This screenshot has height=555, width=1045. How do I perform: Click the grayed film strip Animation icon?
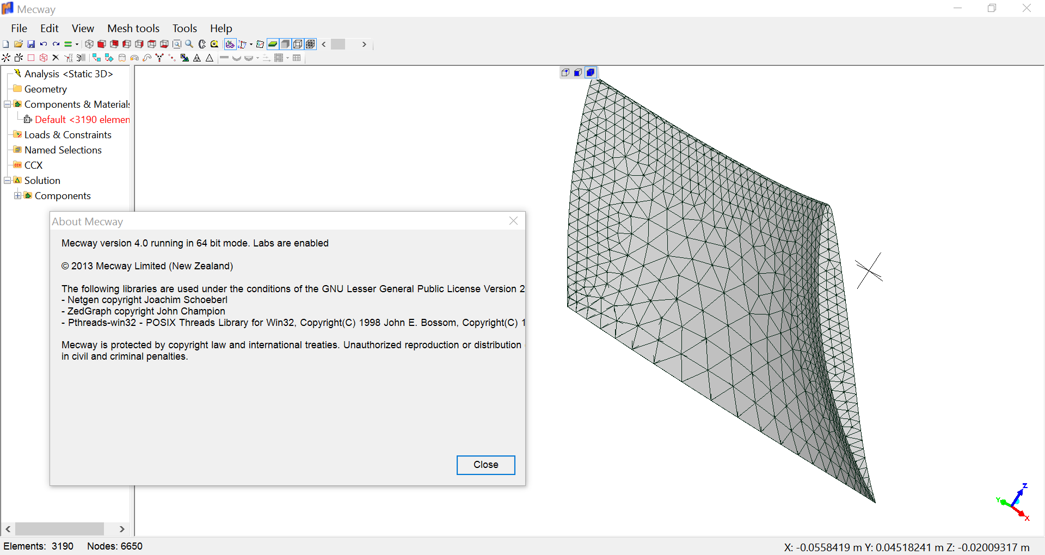[279, 58]
